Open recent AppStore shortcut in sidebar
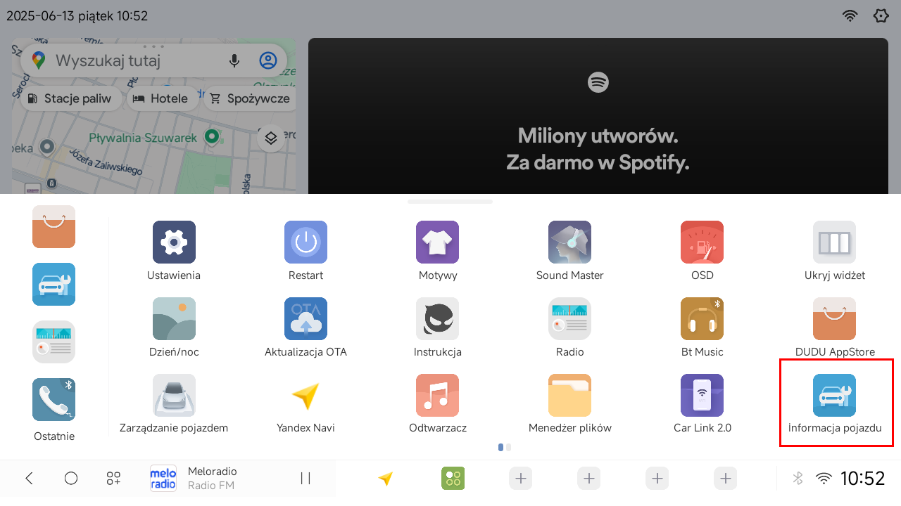 coord(53,227)
